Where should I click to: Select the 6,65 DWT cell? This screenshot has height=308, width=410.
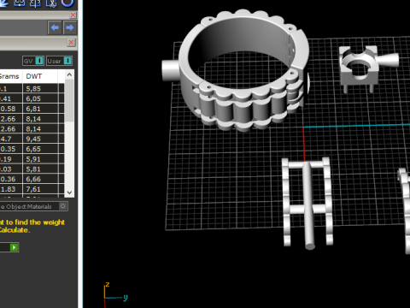pyautogui.click(x=40, y=149)
